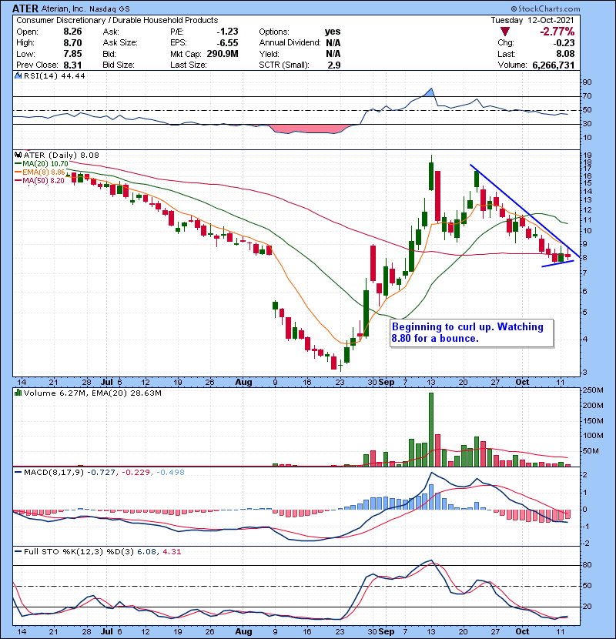
Task: Click the Aug label on the price chart date axis
Action: (244, 383)
